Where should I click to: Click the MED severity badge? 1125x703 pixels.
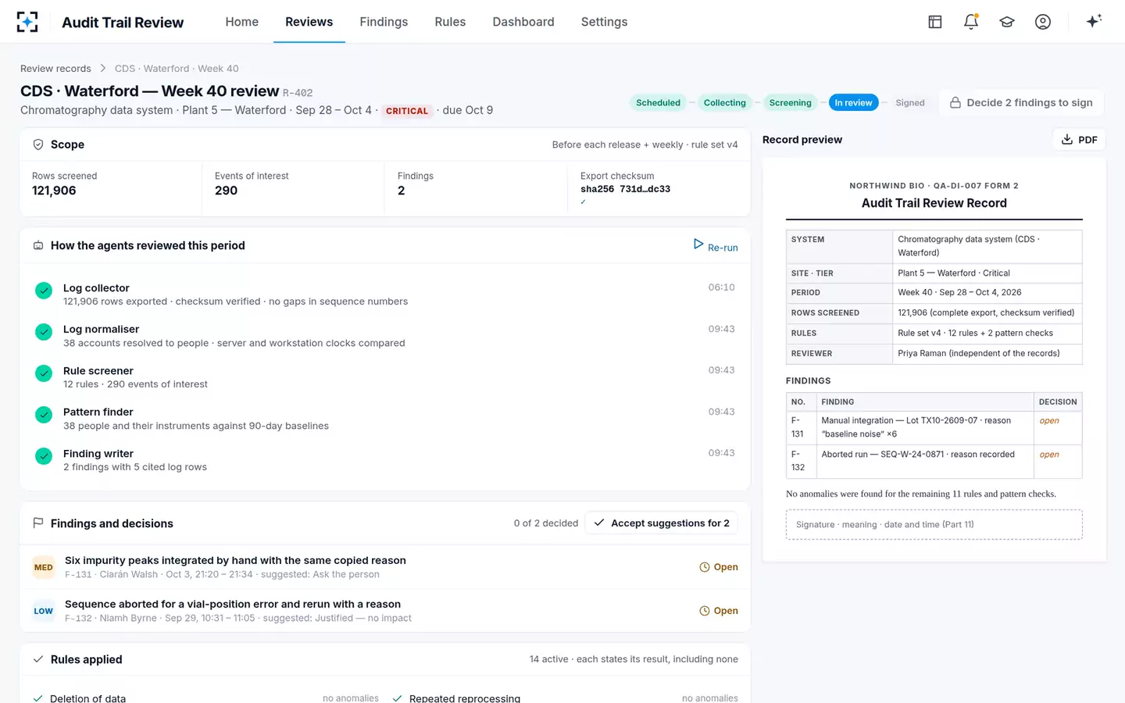tap(44, 567)
